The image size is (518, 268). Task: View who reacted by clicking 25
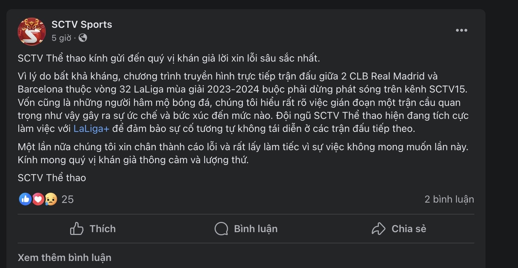[x=67, y=199]
